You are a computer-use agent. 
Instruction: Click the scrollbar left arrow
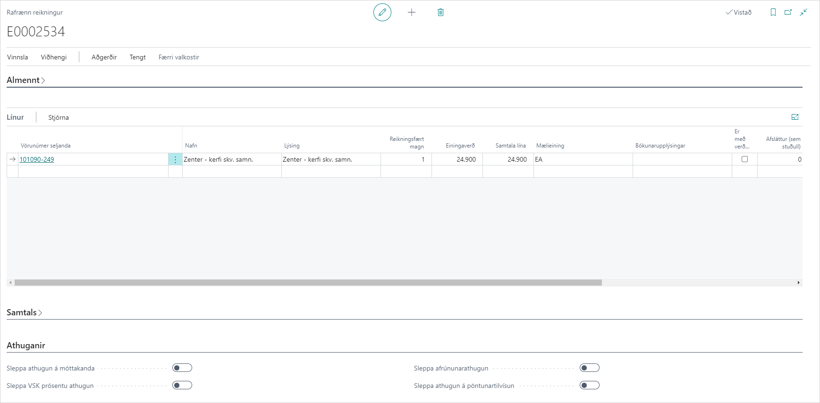[x=10, y=283]
